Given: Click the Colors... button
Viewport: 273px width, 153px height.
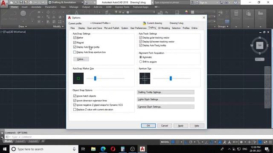Looking at the screenshot, I should [81, 59].
